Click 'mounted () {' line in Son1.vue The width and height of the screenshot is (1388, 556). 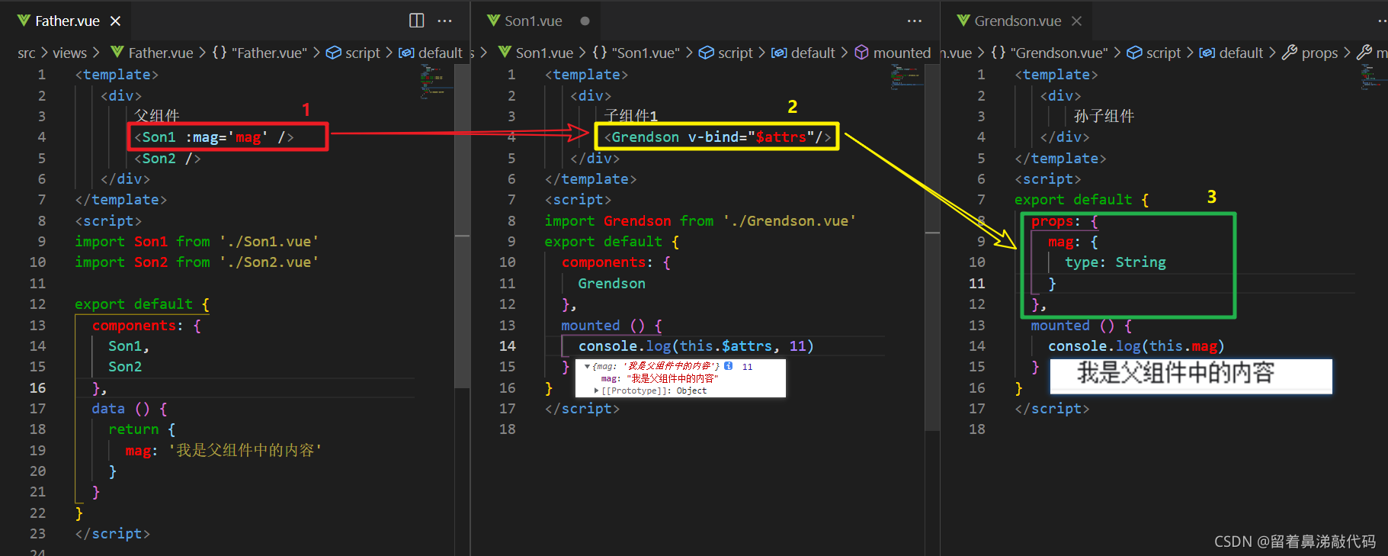tap(611, 325)
